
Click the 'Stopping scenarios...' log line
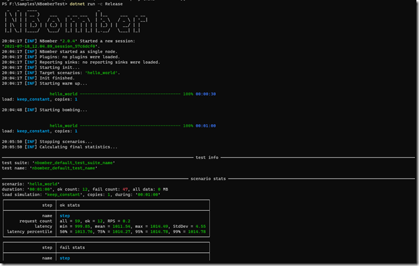66,142
